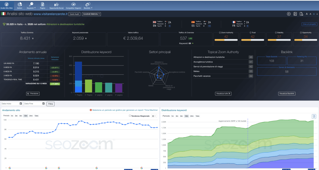The height and width of the screenshot is (170, 319).
Task: Open the Condividi Metriche dropdown
Action: [x=91, y=14]
